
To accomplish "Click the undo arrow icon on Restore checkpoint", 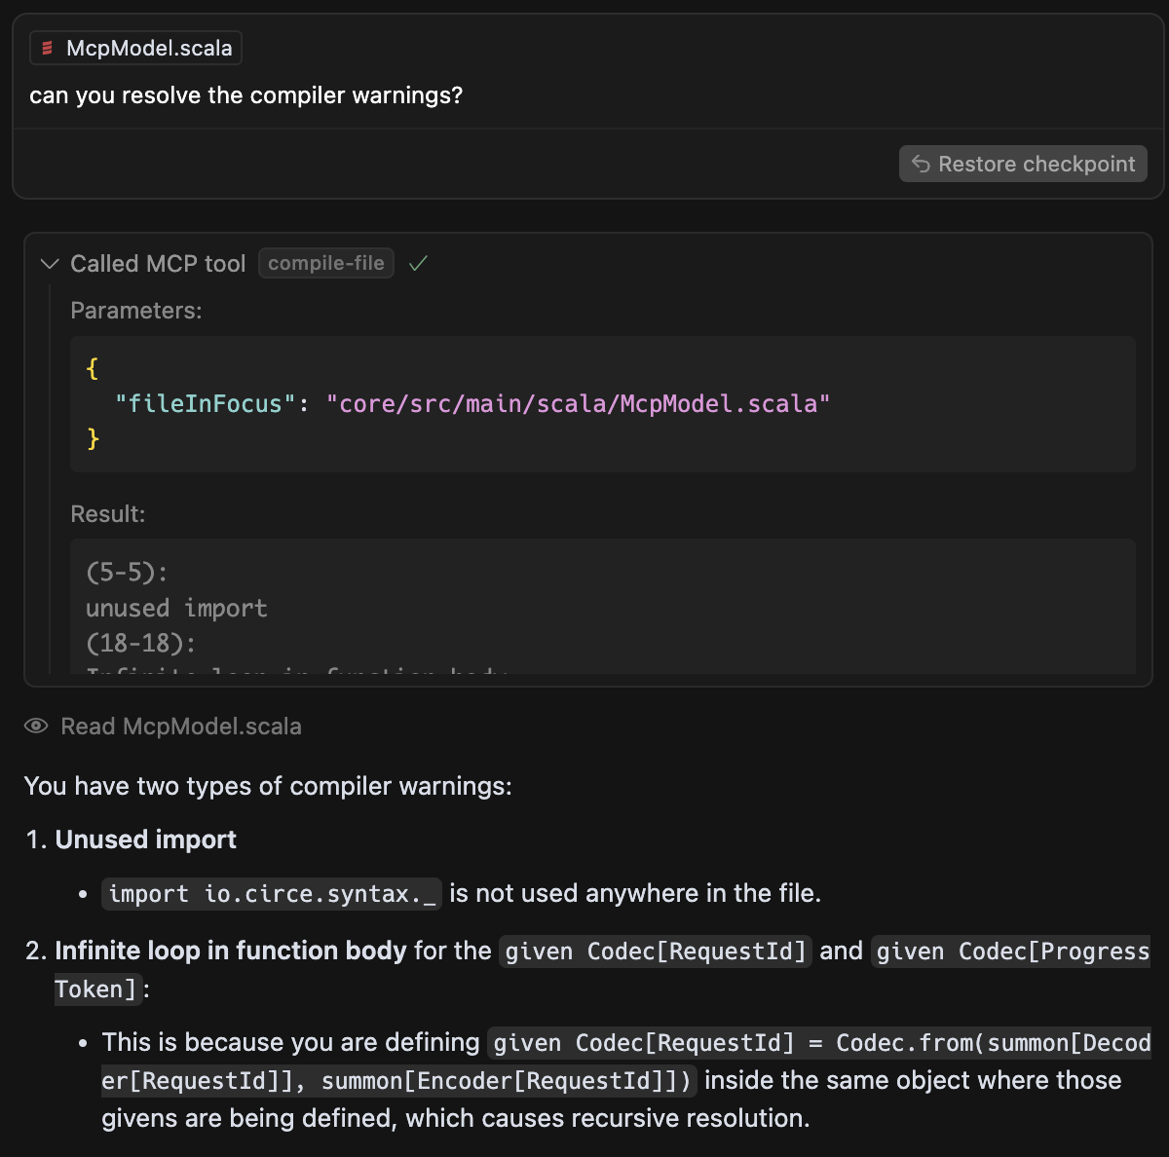I will [921, 164].
